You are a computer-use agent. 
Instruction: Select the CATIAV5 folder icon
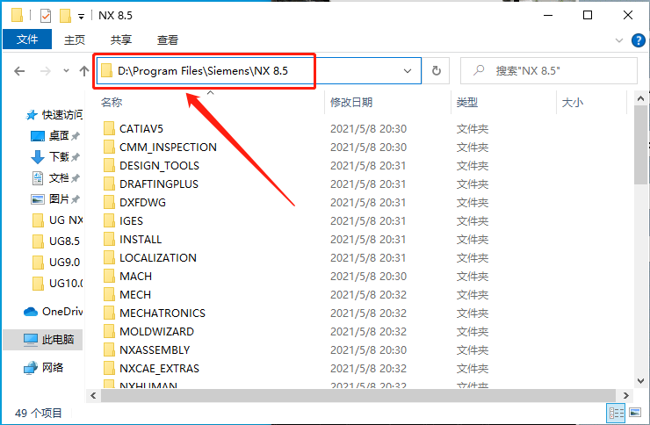point(109,128)
